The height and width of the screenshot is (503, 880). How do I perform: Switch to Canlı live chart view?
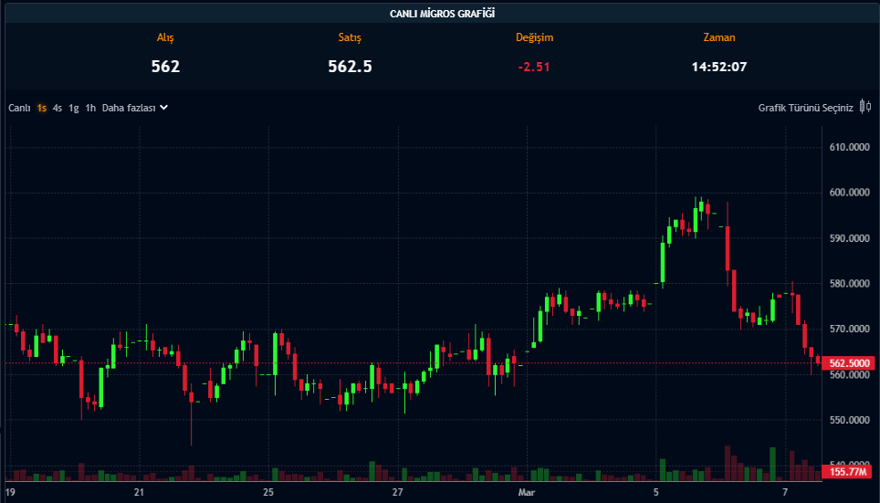point(19,108)
